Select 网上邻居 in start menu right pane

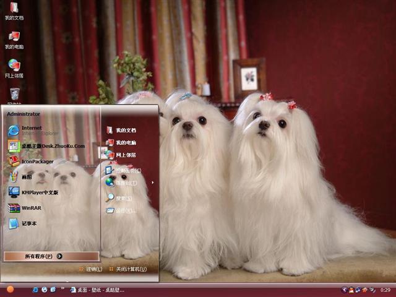click(x=121, y=155)
